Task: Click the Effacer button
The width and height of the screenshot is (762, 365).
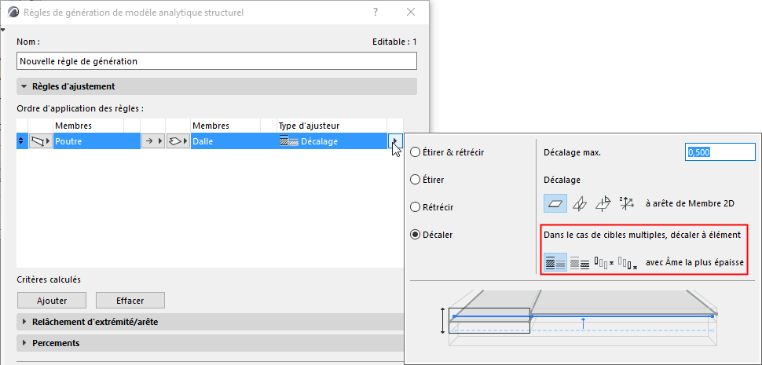Action: point(130,301)
